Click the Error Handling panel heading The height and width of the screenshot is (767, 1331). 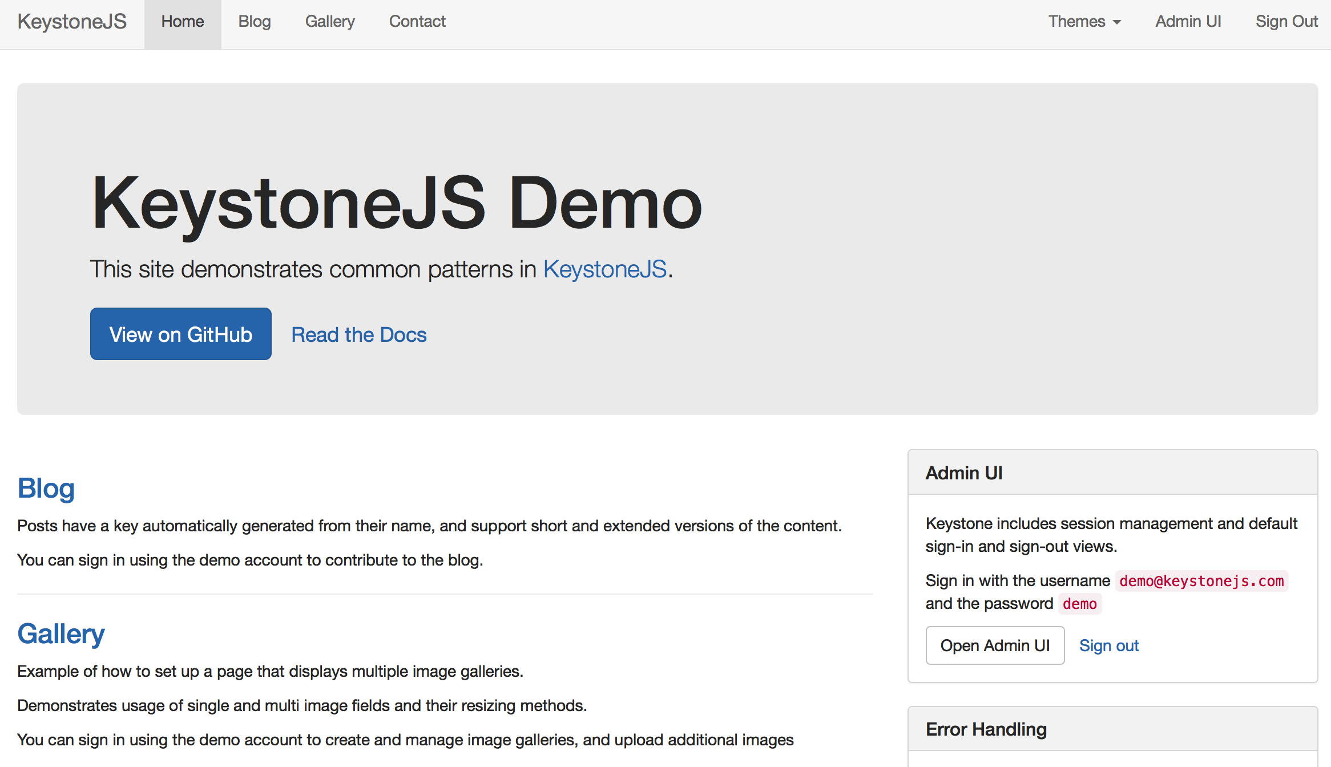[986, 729]
